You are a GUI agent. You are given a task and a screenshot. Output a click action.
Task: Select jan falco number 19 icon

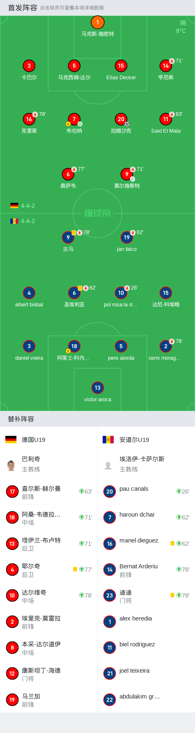(127, 237)
